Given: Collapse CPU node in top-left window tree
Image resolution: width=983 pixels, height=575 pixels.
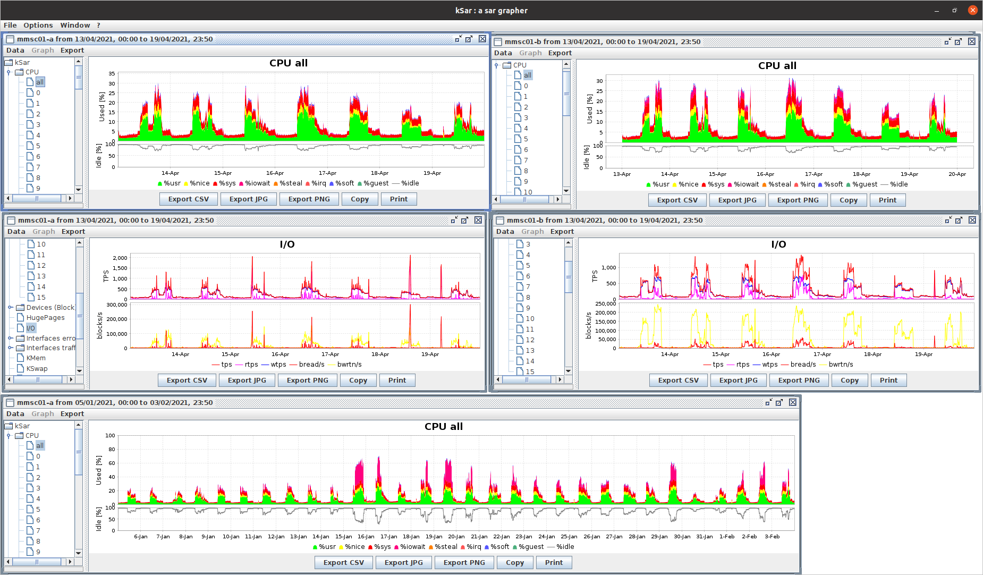Looking at the screenshot, I should pyautogui.click(x=9, y=72).
